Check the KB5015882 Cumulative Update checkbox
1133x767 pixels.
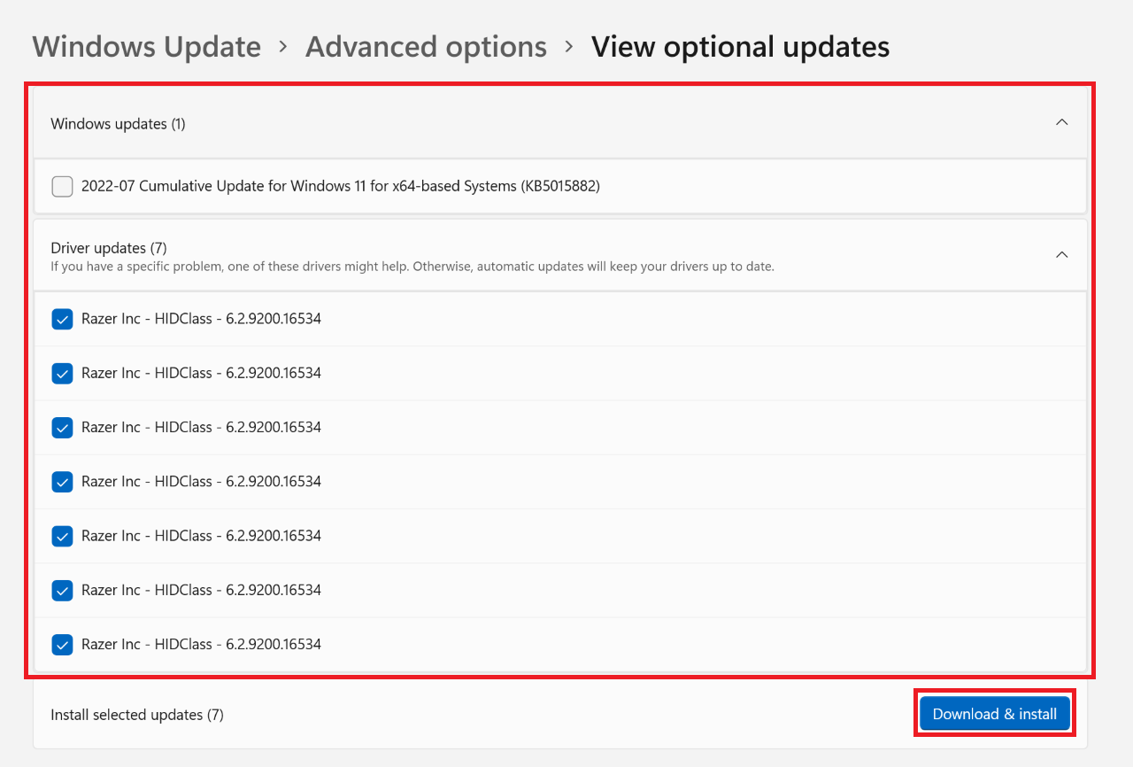pos(62,186)
